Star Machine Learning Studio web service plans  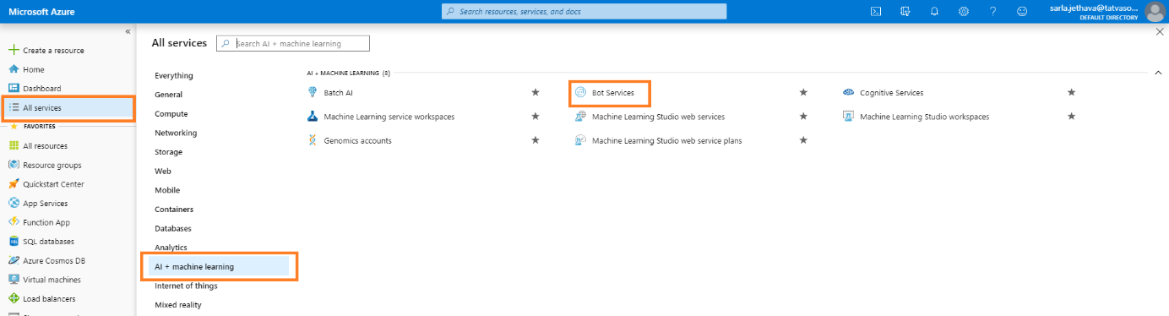803,139
